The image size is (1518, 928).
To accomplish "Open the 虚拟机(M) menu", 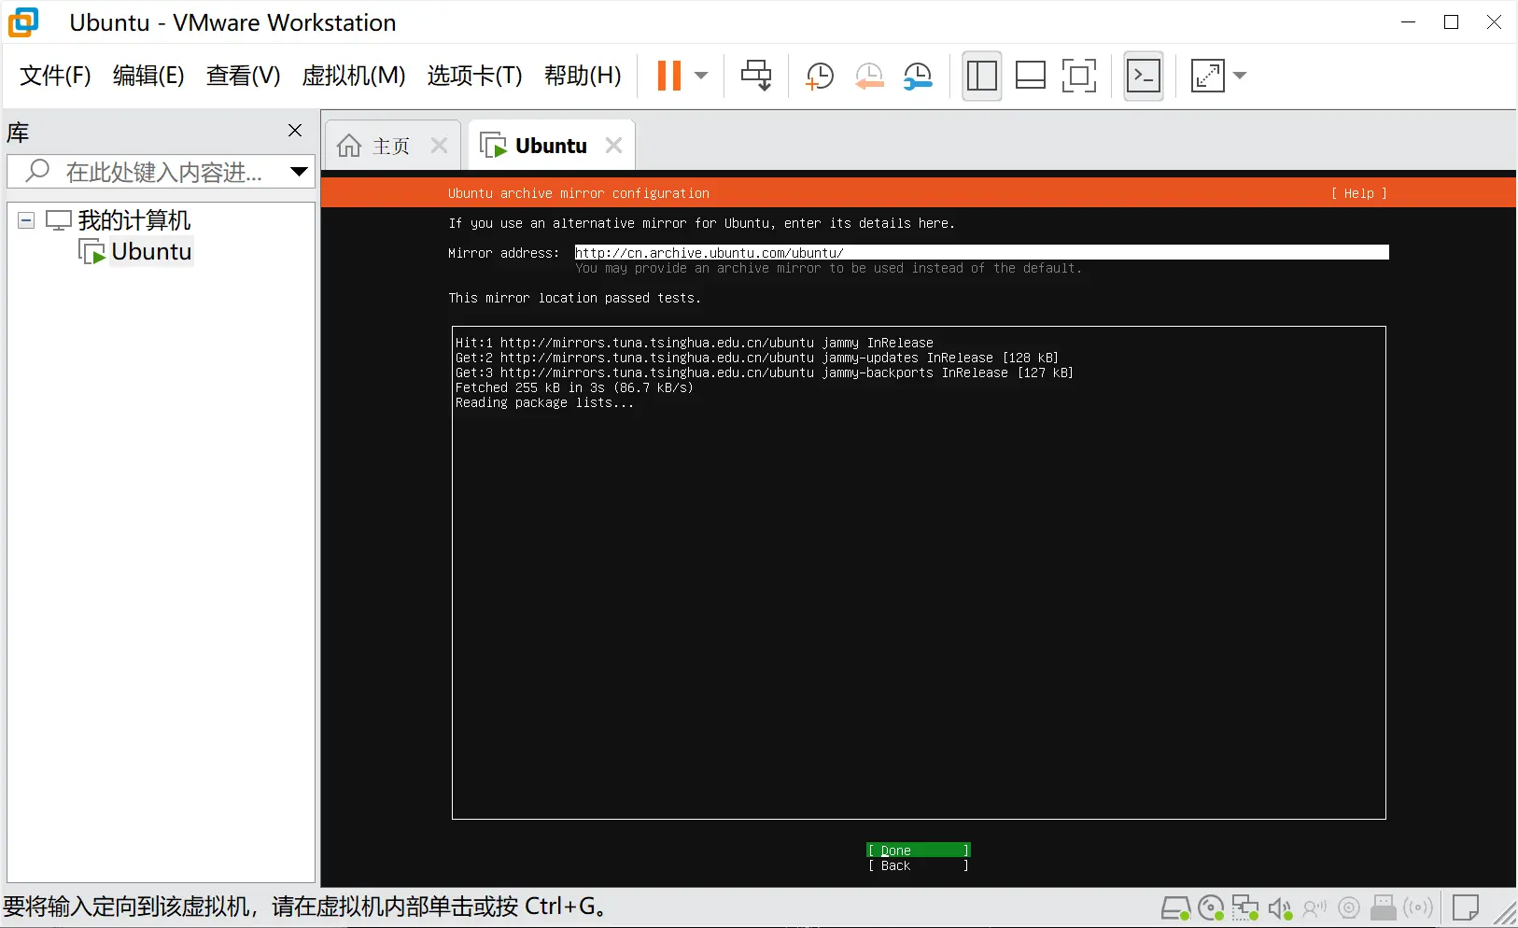I will tap(354, 76).
